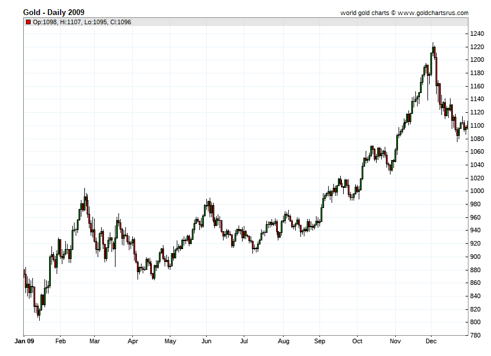The width and height of the screenshot is (491, 356).
Task: Click the 980 price axis label
Action: click(475, 204)
